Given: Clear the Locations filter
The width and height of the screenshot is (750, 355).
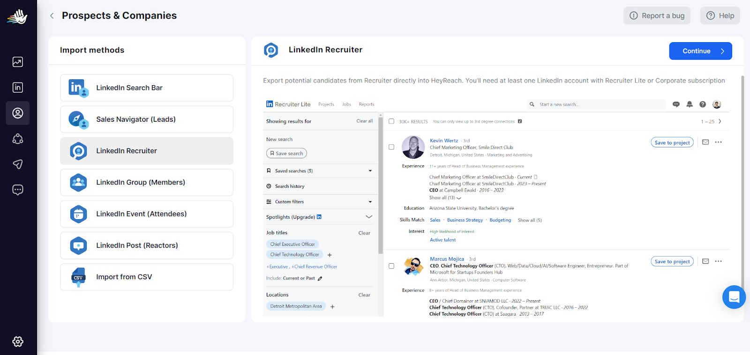Looking at the screenshot, I should [x=364, y=295].
